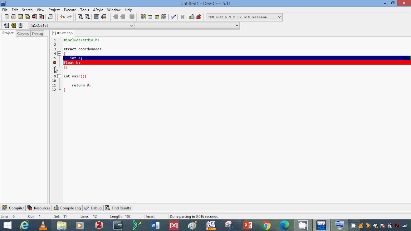The height and width of the screenshot is (231, 411).
Task: Open PowerPoint from the taskbar
Action: tap(248, 226)
